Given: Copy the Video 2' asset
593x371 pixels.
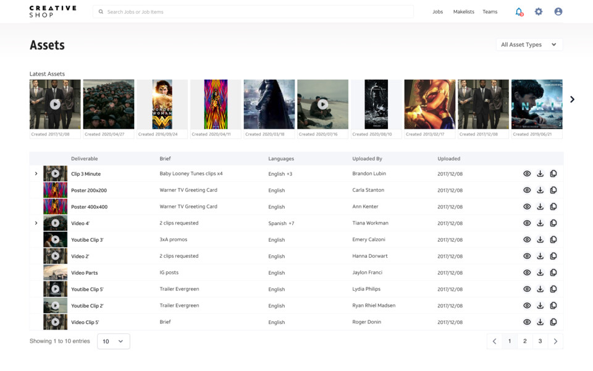Looking at the screenshot, I should (553, 256).
